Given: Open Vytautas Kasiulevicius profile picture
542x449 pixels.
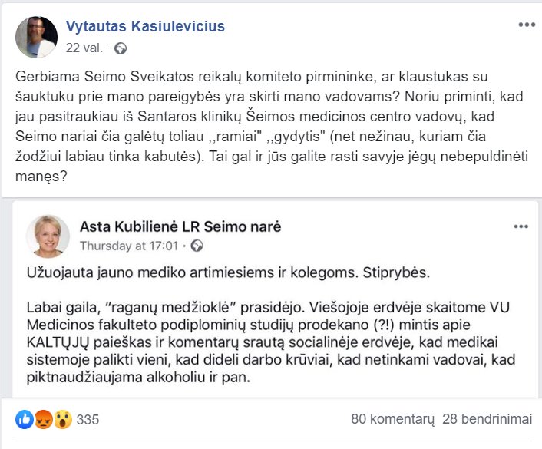Looking at the screenshot, I should (36, 37).
